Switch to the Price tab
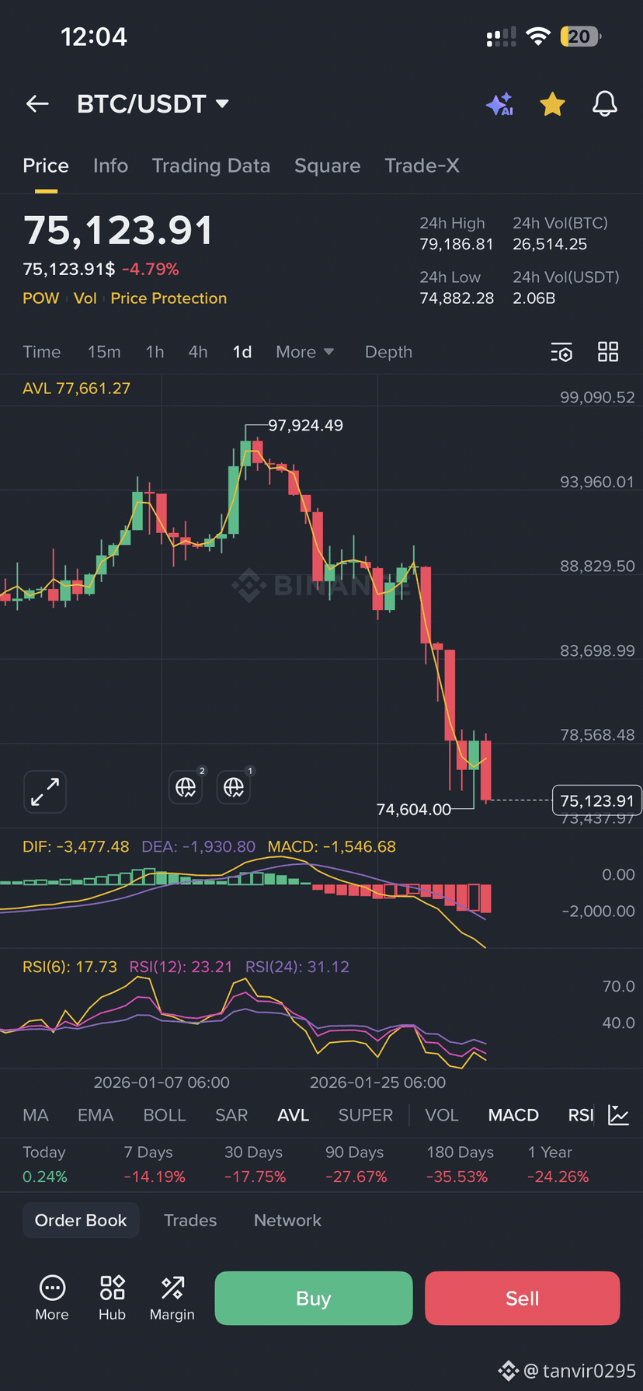Image resolution: width=643 pixels, height=1391 pixels. 46,166
